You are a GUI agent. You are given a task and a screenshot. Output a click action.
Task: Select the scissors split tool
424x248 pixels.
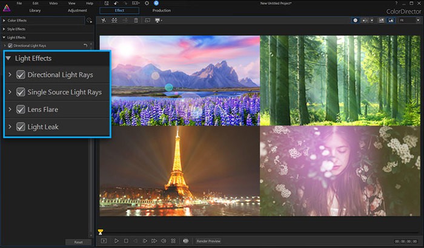click(x=104, y=20)
